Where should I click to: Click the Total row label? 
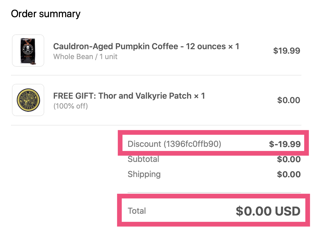[x=137, y=211]
